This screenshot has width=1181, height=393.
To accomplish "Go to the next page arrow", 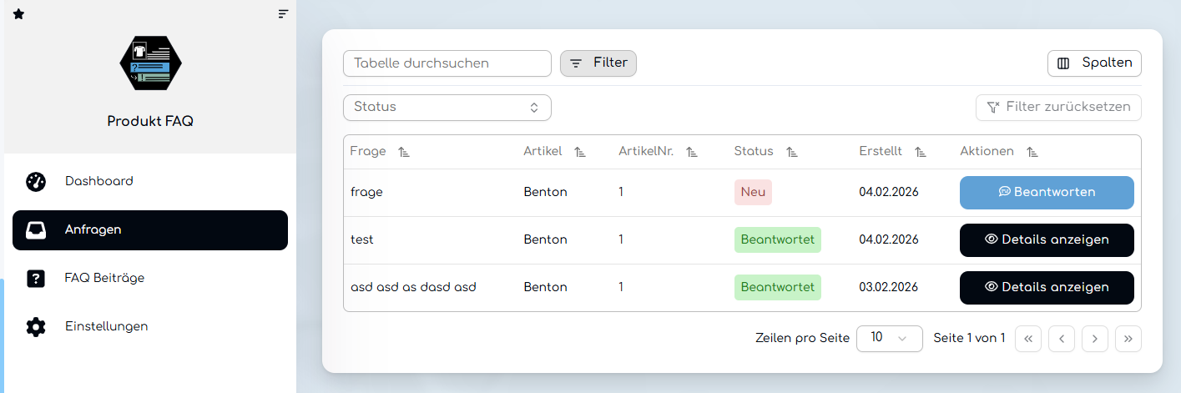I will tap(1094, 338).
